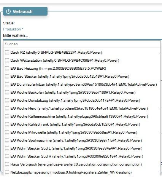This screenshot has height=177, width=162.
Task: Check the EG Wohn Stecker Süd L checkbox
Action: 7,148
